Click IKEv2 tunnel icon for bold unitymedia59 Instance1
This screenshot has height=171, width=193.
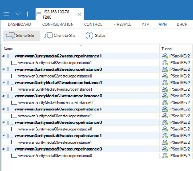point(165,136)
